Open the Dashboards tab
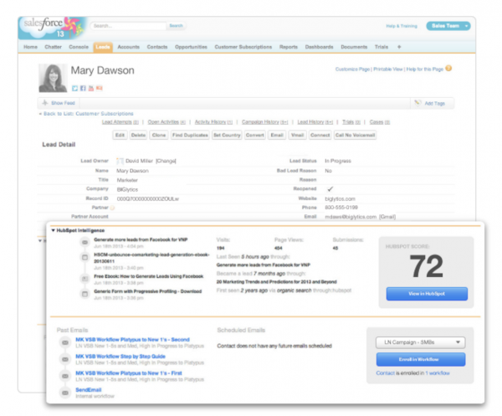This screenshot has height=416, width=502. (320, 47)
